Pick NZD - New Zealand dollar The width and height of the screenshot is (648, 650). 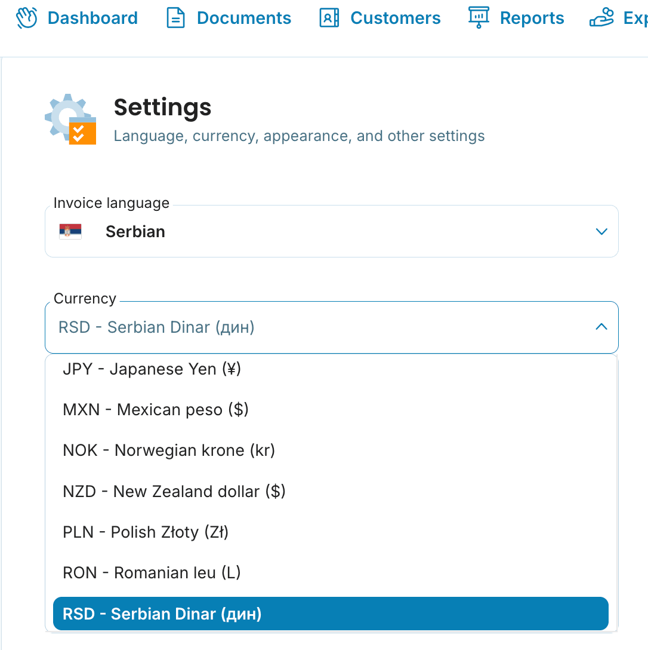(174, 492)
